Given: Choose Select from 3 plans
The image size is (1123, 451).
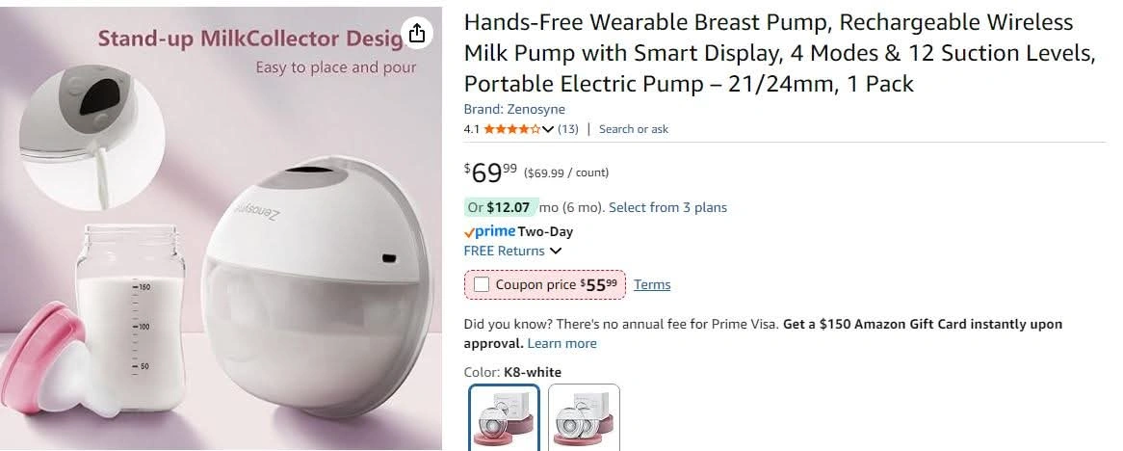Looking at the screenshot, I should click(667, 207).
